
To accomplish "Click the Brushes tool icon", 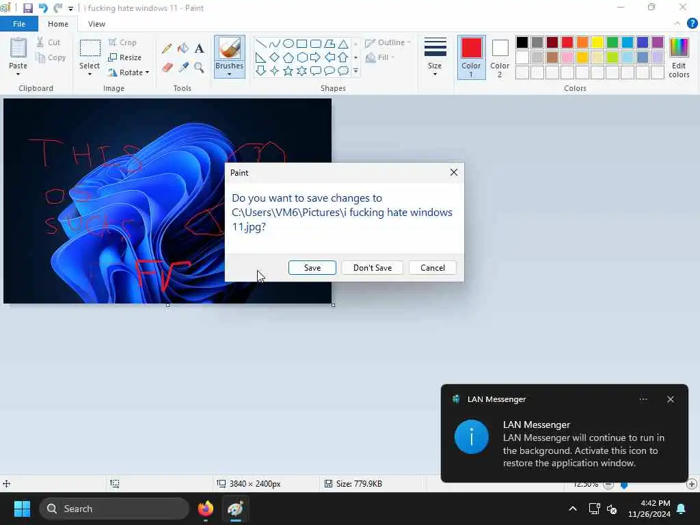I will click(230, 48).
